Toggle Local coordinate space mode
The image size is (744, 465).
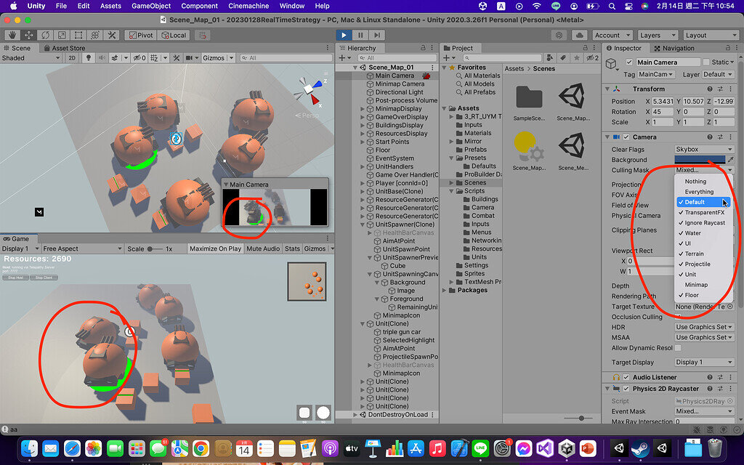click(174, 34)
